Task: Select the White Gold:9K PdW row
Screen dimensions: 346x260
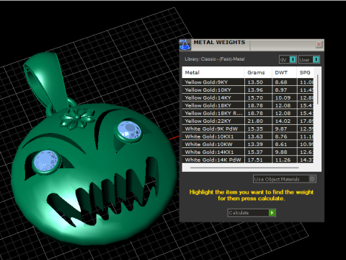Action: pyautogui.click(x=248, y=129)
